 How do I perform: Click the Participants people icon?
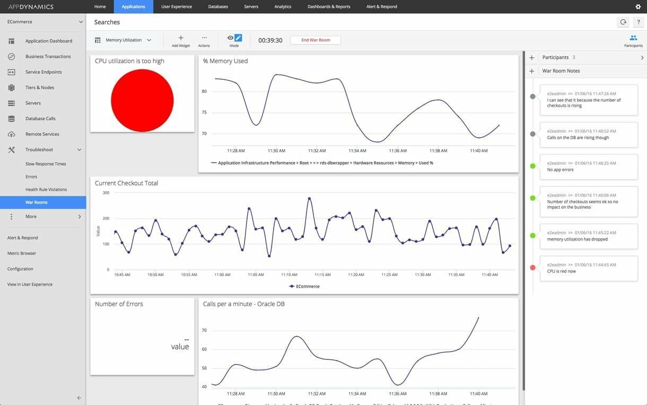(x=633, y=38)
